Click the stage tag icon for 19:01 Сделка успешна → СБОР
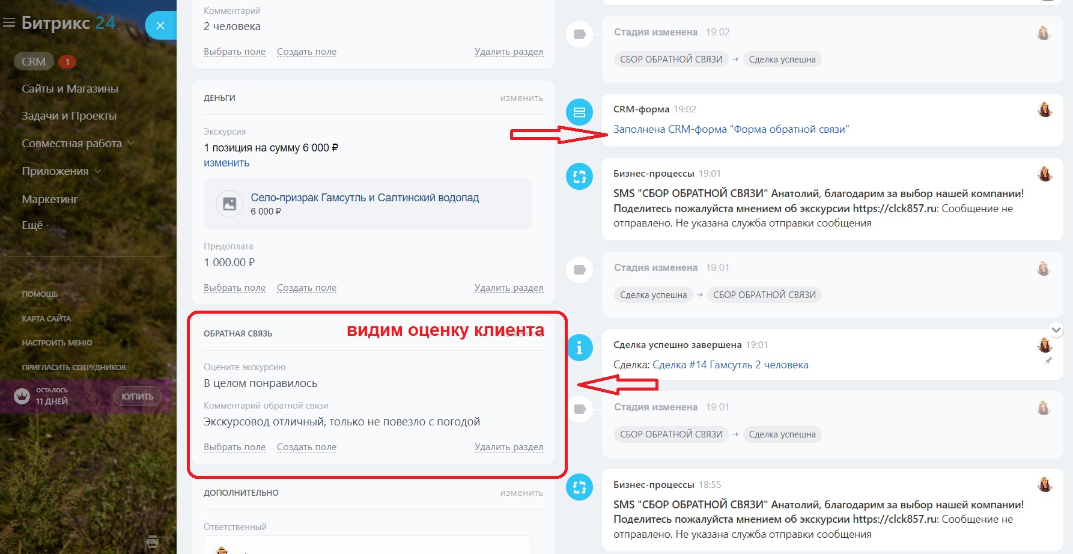1073x554 pixels. 580,270
